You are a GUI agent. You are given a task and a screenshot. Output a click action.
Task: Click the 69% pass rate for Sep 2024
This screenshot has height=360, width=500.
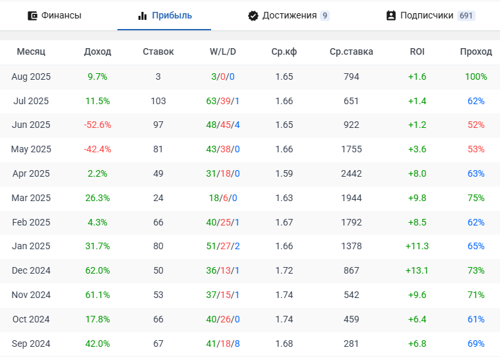476,344
